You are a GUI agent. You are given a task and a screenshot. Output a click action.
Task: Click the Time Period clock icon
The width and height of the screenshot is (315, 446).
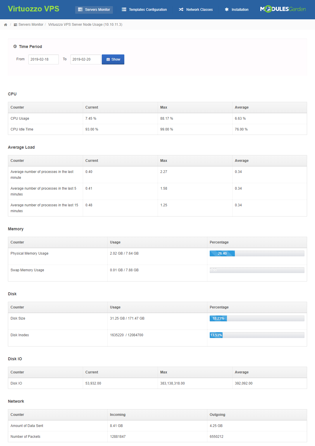15,47
